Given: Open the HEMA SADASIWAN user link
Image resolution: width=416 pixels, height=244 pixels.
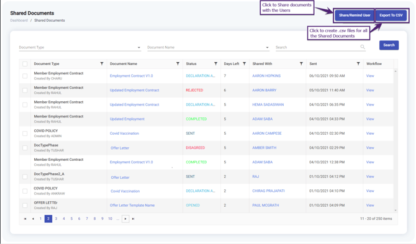Looking at the screenshot, I should pyautogui.click(x=268, y=105).
